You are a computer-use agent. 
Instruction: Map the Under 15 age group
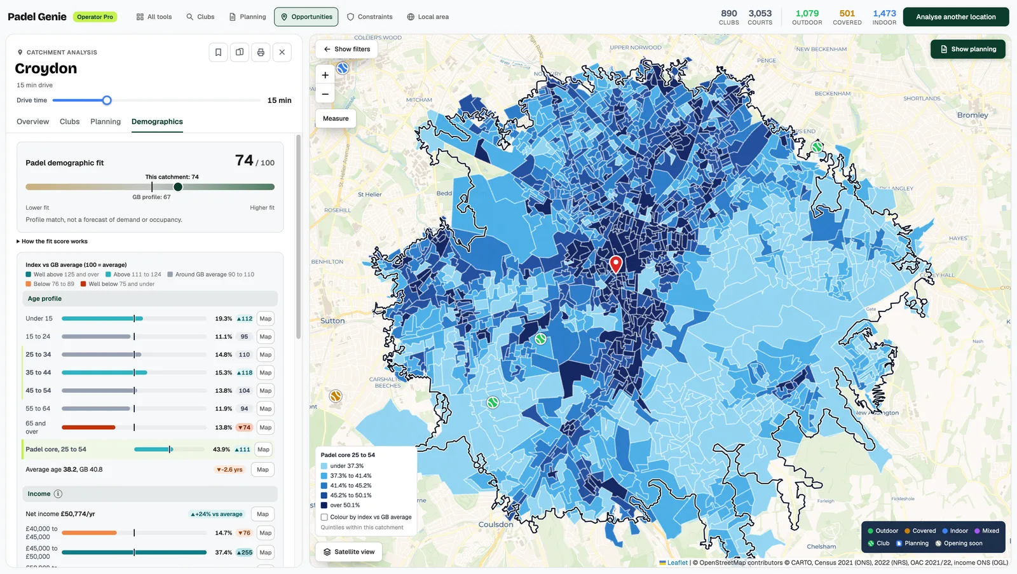[x=266, y=319]
